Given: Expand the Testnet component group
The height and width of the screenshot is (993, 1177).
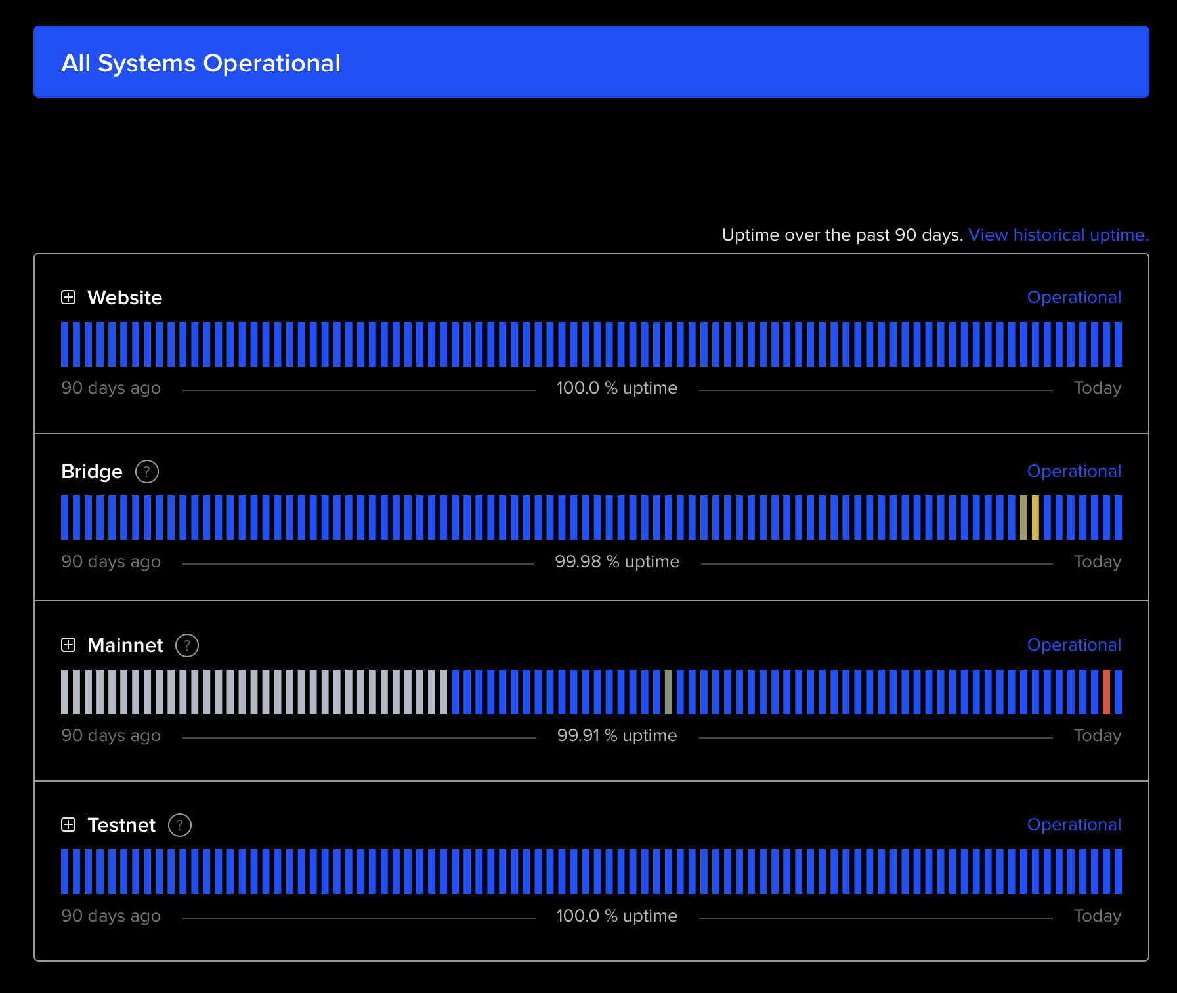Looking at the screenshot, I should (x=68, y=824).
